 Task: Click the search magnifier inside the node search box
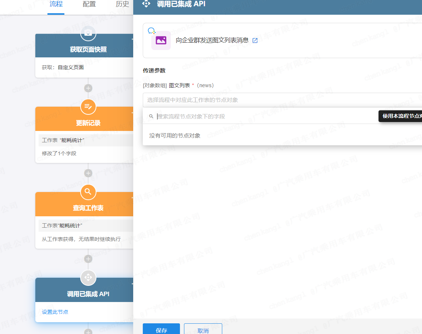point(151,116)
